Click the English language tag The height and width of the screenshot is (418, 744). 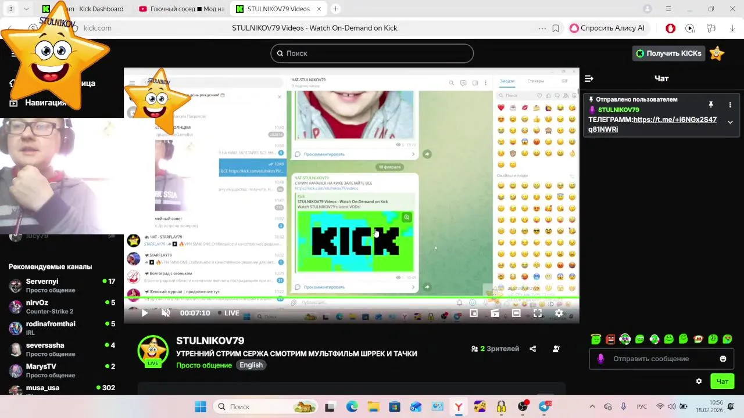pos(251,365)
